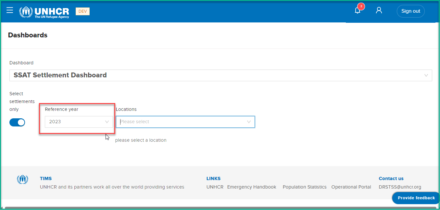Screen dimensions: 440x210
Task: Open the UNHCR footer link
Action: tap(215, 187)
